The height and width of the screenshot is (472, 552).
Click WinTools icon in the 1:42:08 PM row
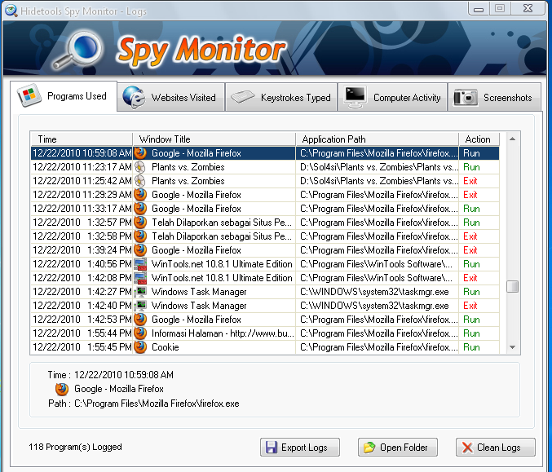(140, 278)
